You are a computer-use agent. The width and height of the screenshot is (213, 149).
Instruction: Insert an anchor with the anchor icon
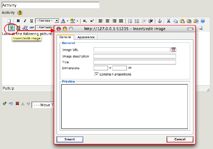click(x=160, y=21)
